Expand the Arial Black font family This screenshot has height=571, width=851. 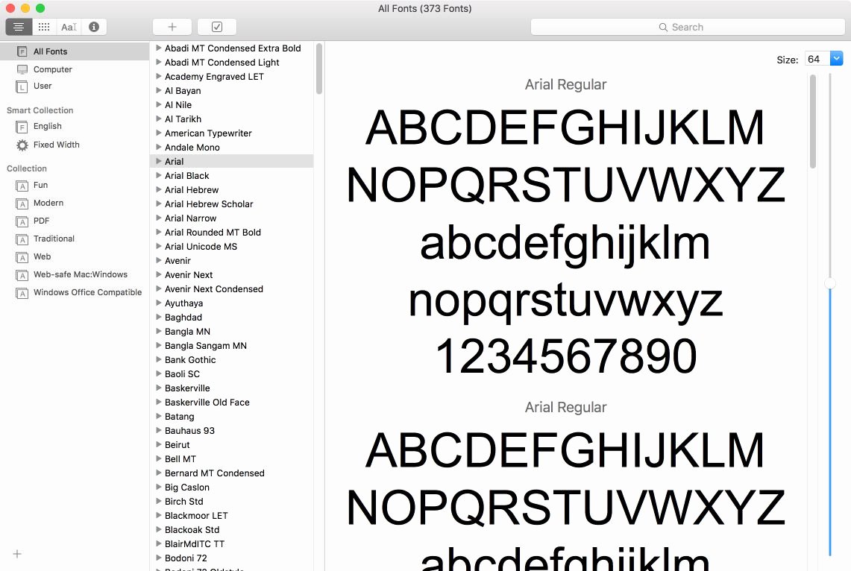pyautogui.click(x=157, y=175)
